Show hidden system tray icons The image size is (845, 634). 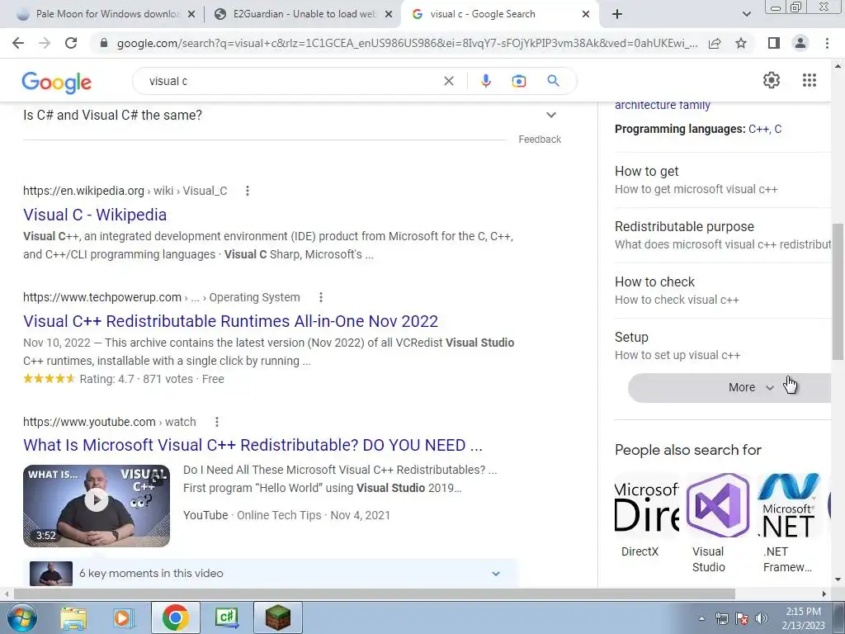(701, 618)
